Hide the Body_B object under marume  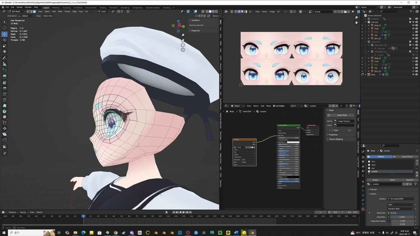coord(413,25)
